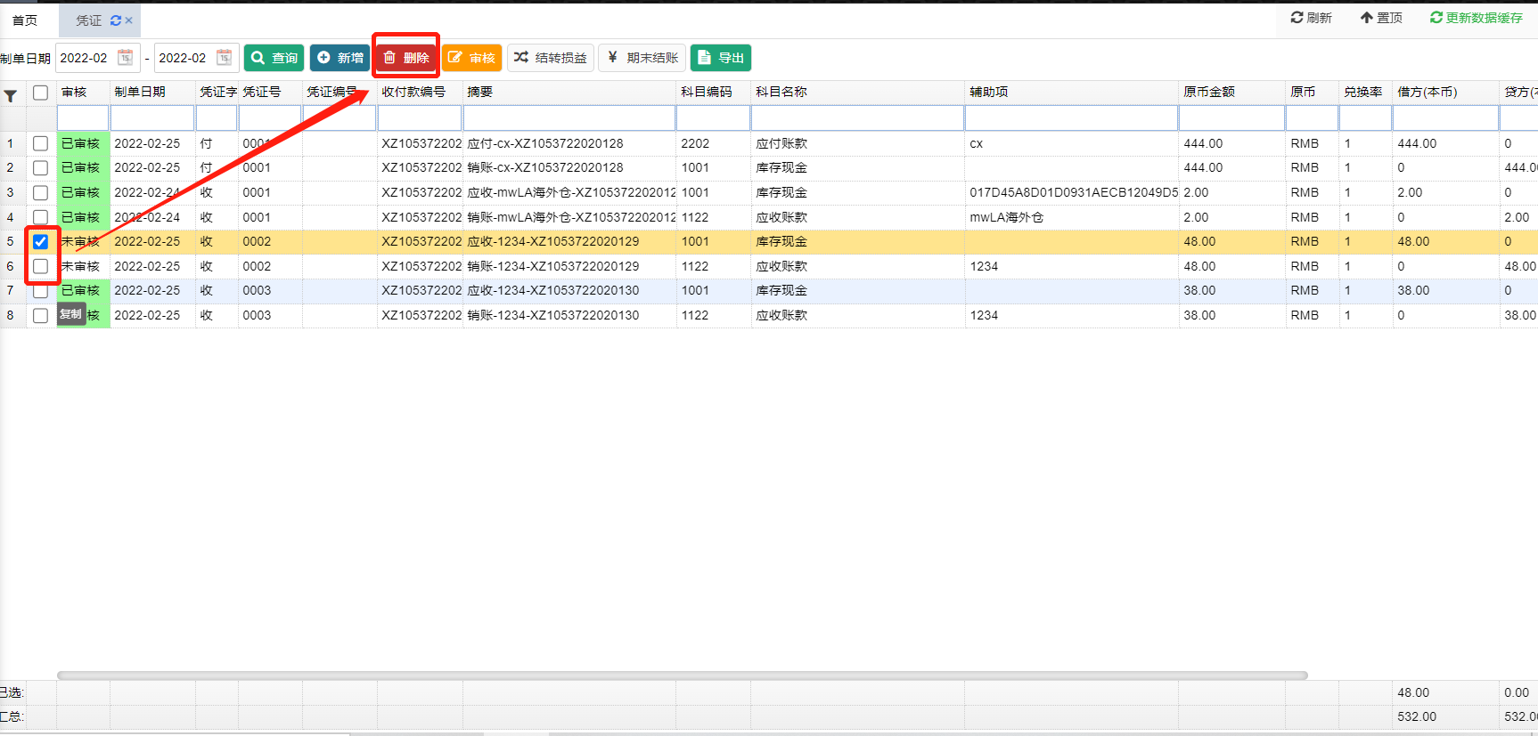Image resolution: width=1538 pixels, height=736 pixels.
Task: Click the 审核 audit button
Action: pyautogui.click(x=471, y=58)
